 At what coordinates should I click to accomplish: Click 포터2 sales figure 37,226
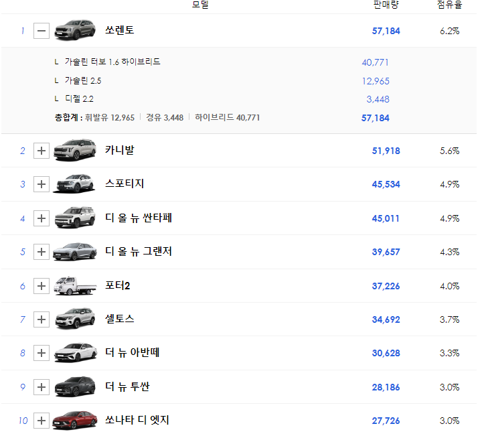(386, 286)
